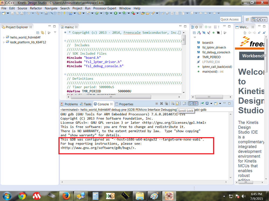
Task: Open Firefox from the Windows taskbar
Action: (x=66, y=196)
